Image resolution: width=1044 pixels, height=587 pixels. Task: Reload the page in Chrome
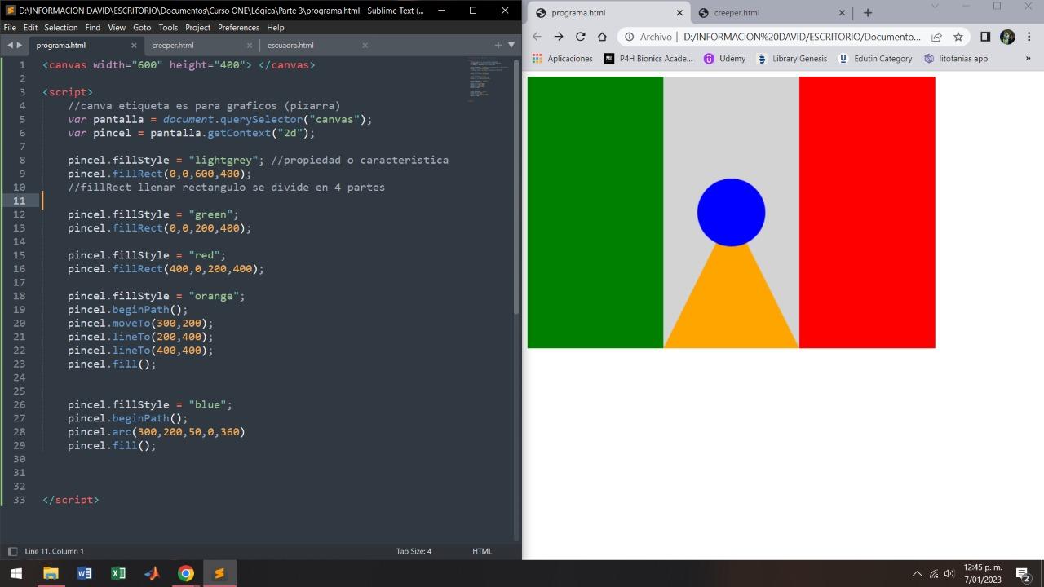pyautogui.click(x=581, y=37)
